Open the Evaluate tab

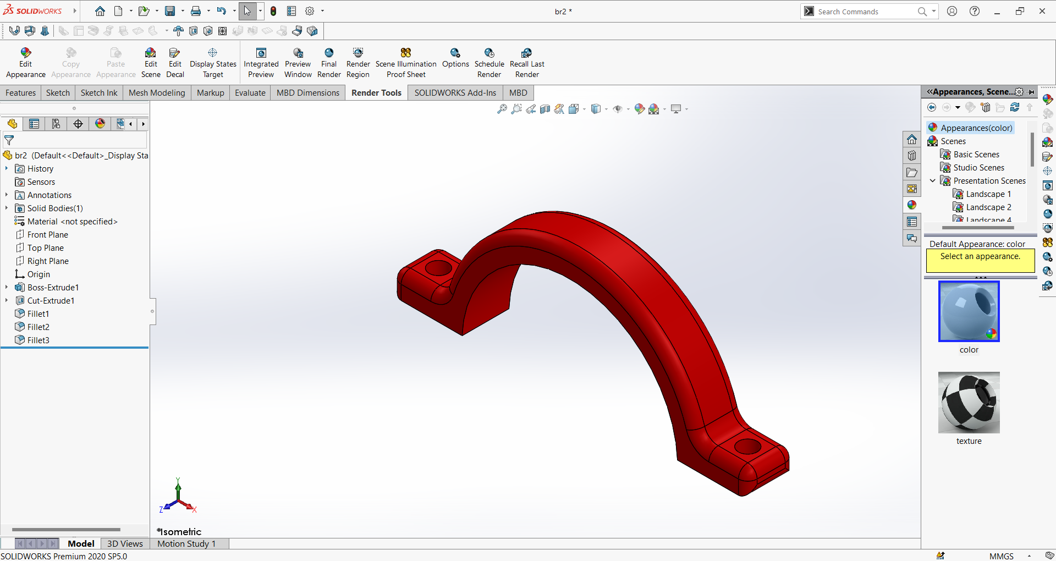point(250,92)
